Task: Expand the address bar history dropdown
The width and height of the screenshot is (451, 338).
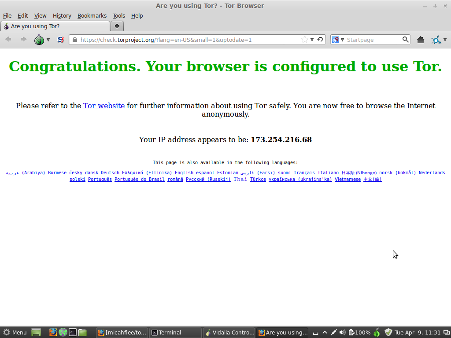Action: 312,40
